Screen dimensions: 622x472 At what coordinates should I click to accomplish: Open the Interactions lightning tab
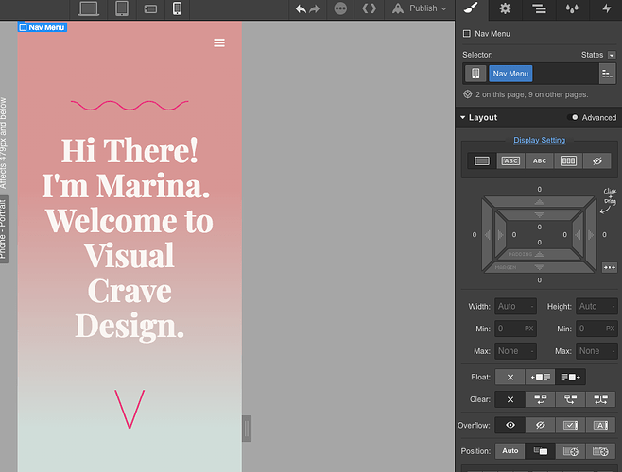pos(607,8)
